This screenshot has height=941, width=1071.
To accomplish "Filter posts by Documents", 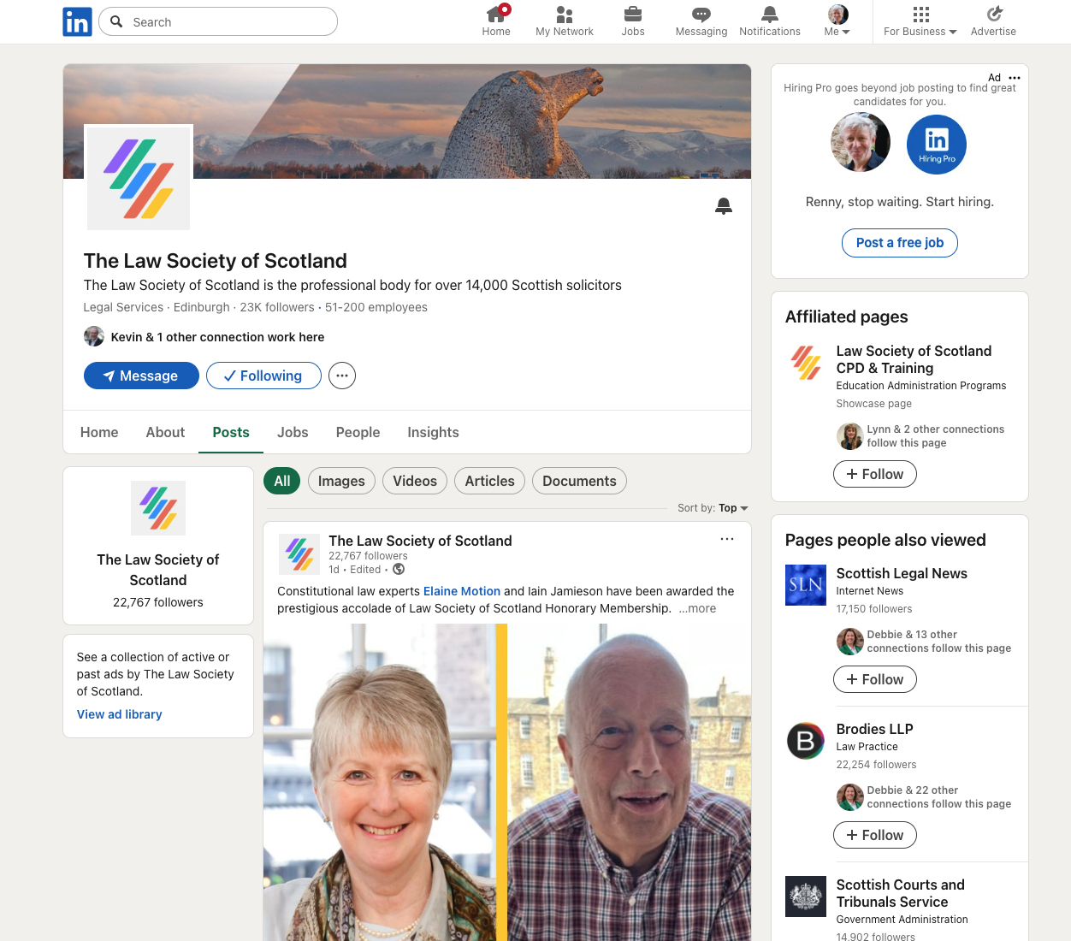I will point(579,481).
